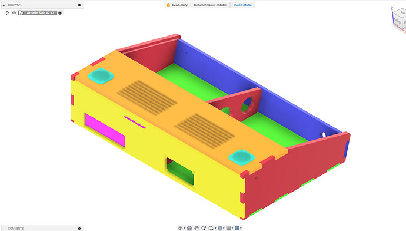Open the Orbit tool dropdown arrow

[185, 228]
